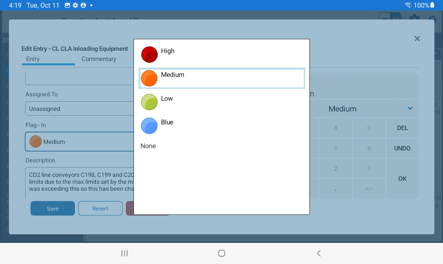Tap keypad digit 3
This screenshot has height=264, width=443.
pos(369,168)
